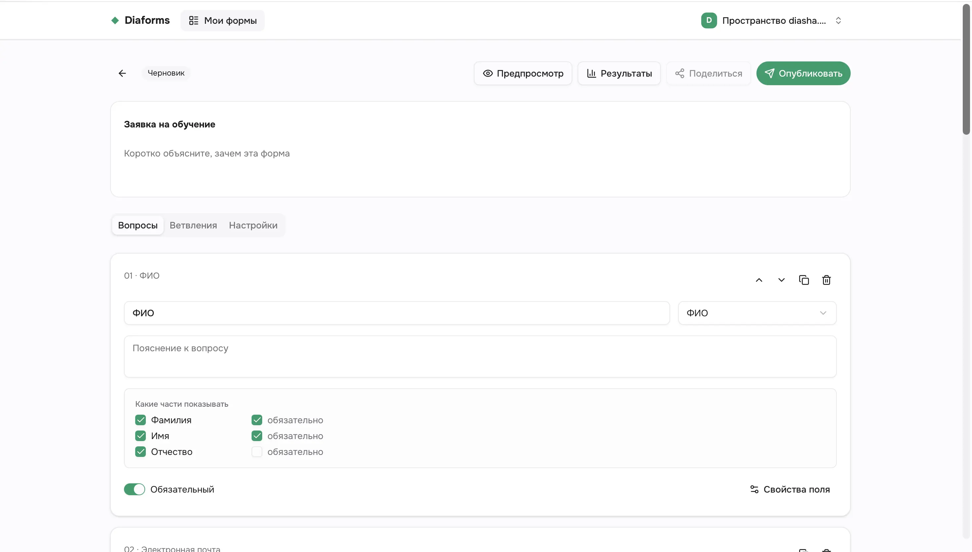Image resolution: width=972 pixels, height=552 pixels.
Task: Click the Какие части показывать label
Action: 182,404
